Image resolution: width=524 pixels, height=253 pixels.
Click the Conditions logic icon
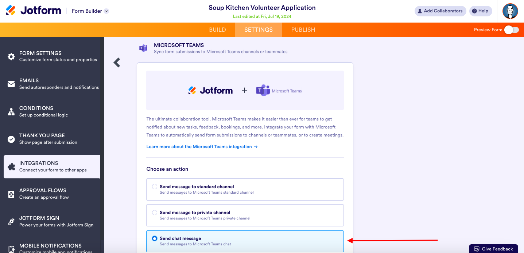(x=11, y=112)
